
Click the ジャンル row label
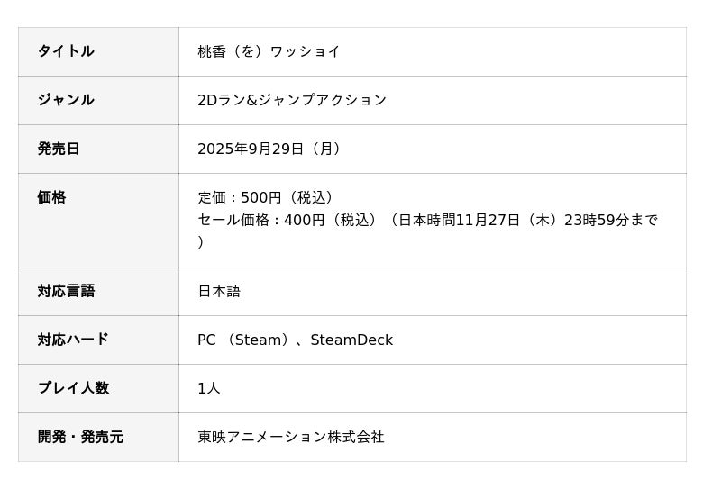click(x=66, y=100)
